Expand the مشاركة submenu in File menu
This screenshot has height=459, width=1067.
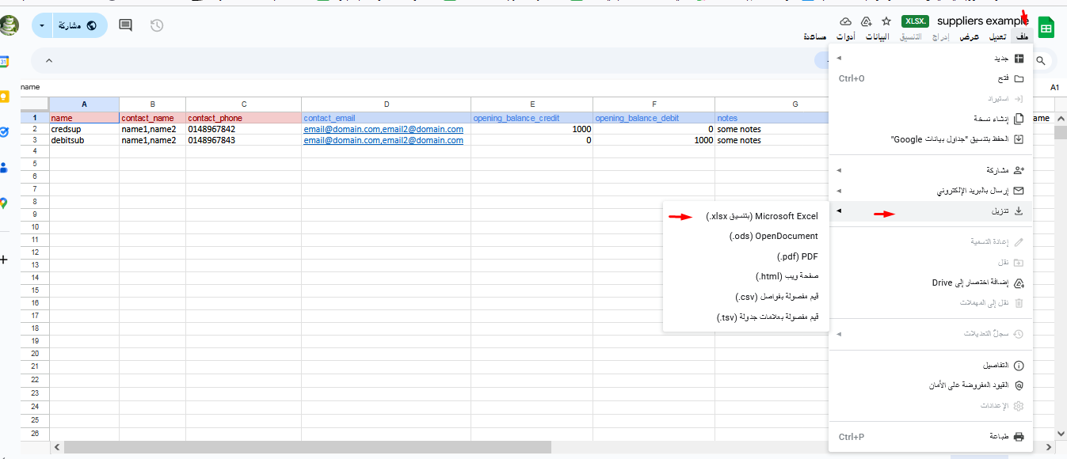[x=840, y=170]
